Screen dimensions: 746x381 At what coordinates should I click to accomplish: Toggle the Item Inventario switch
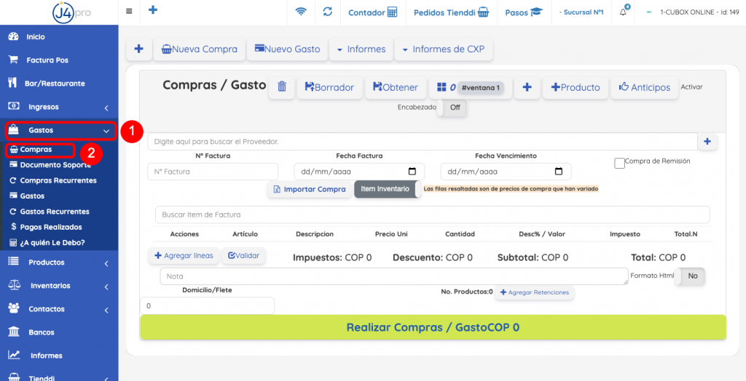[388, 189]
